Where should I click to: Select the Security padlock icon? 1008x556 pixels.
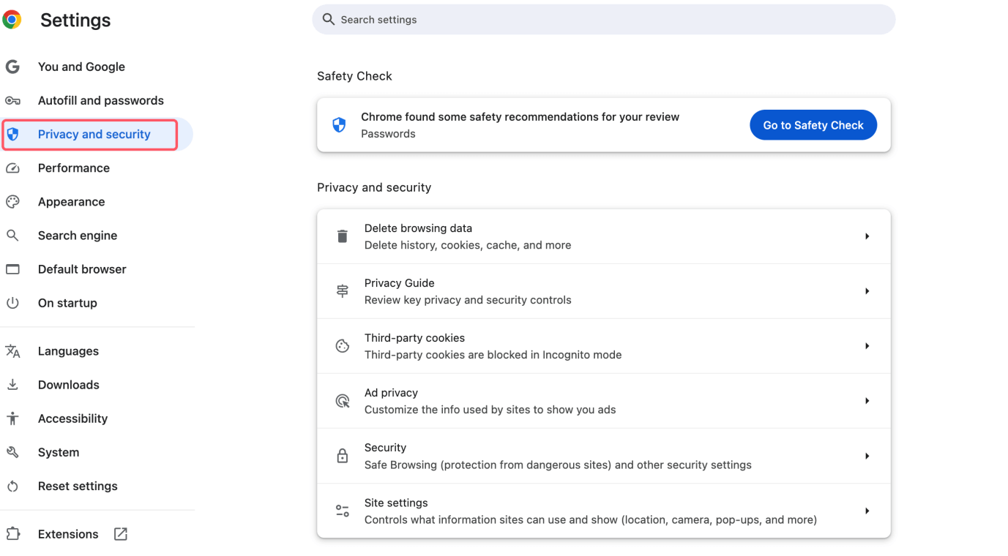342,455
